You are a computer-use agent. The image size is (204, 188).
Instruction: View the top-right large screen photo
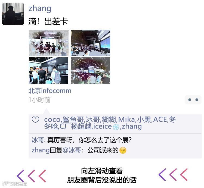[90, 43]
